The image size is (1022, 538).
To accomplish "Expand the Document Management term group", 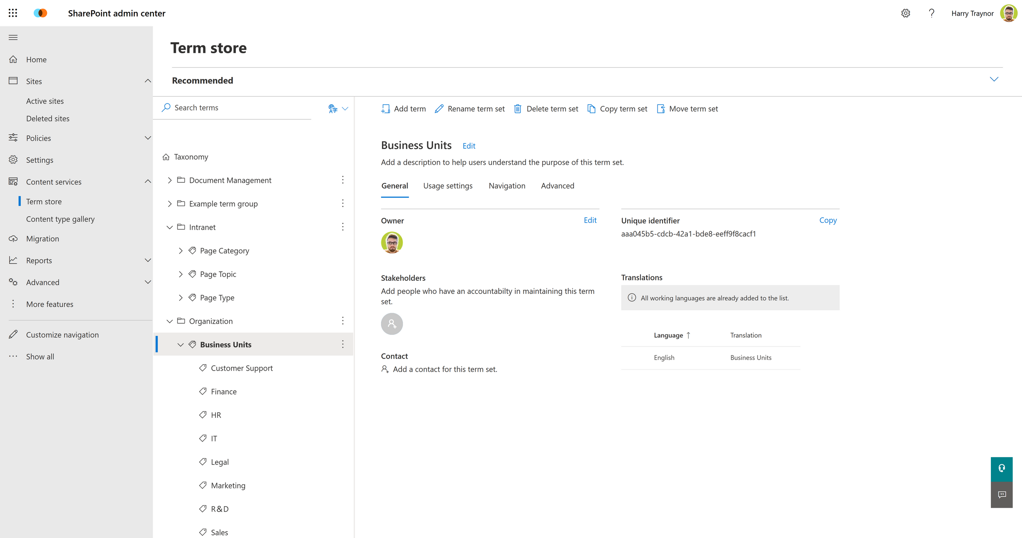I will 169,180.
